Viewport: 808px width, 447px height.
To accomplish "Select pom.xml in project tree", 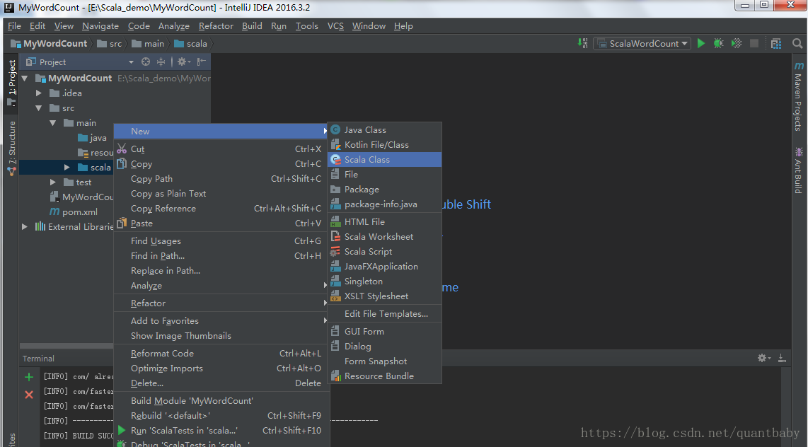I will click(x=73, y=211).
